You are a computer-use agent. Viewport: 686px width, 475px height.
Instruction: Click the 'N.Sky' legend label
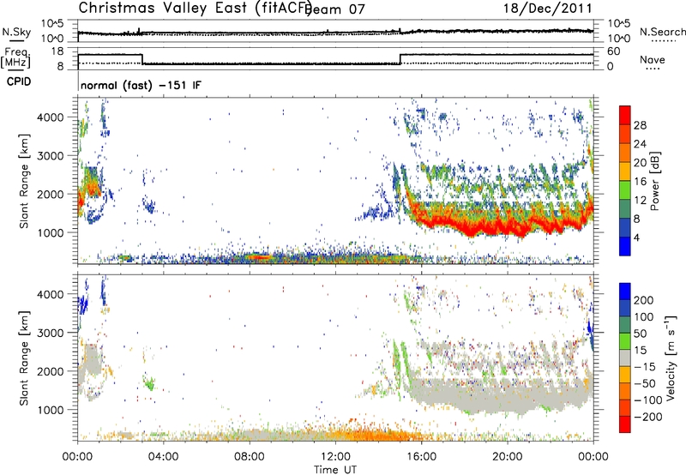[x=16, y=32]
